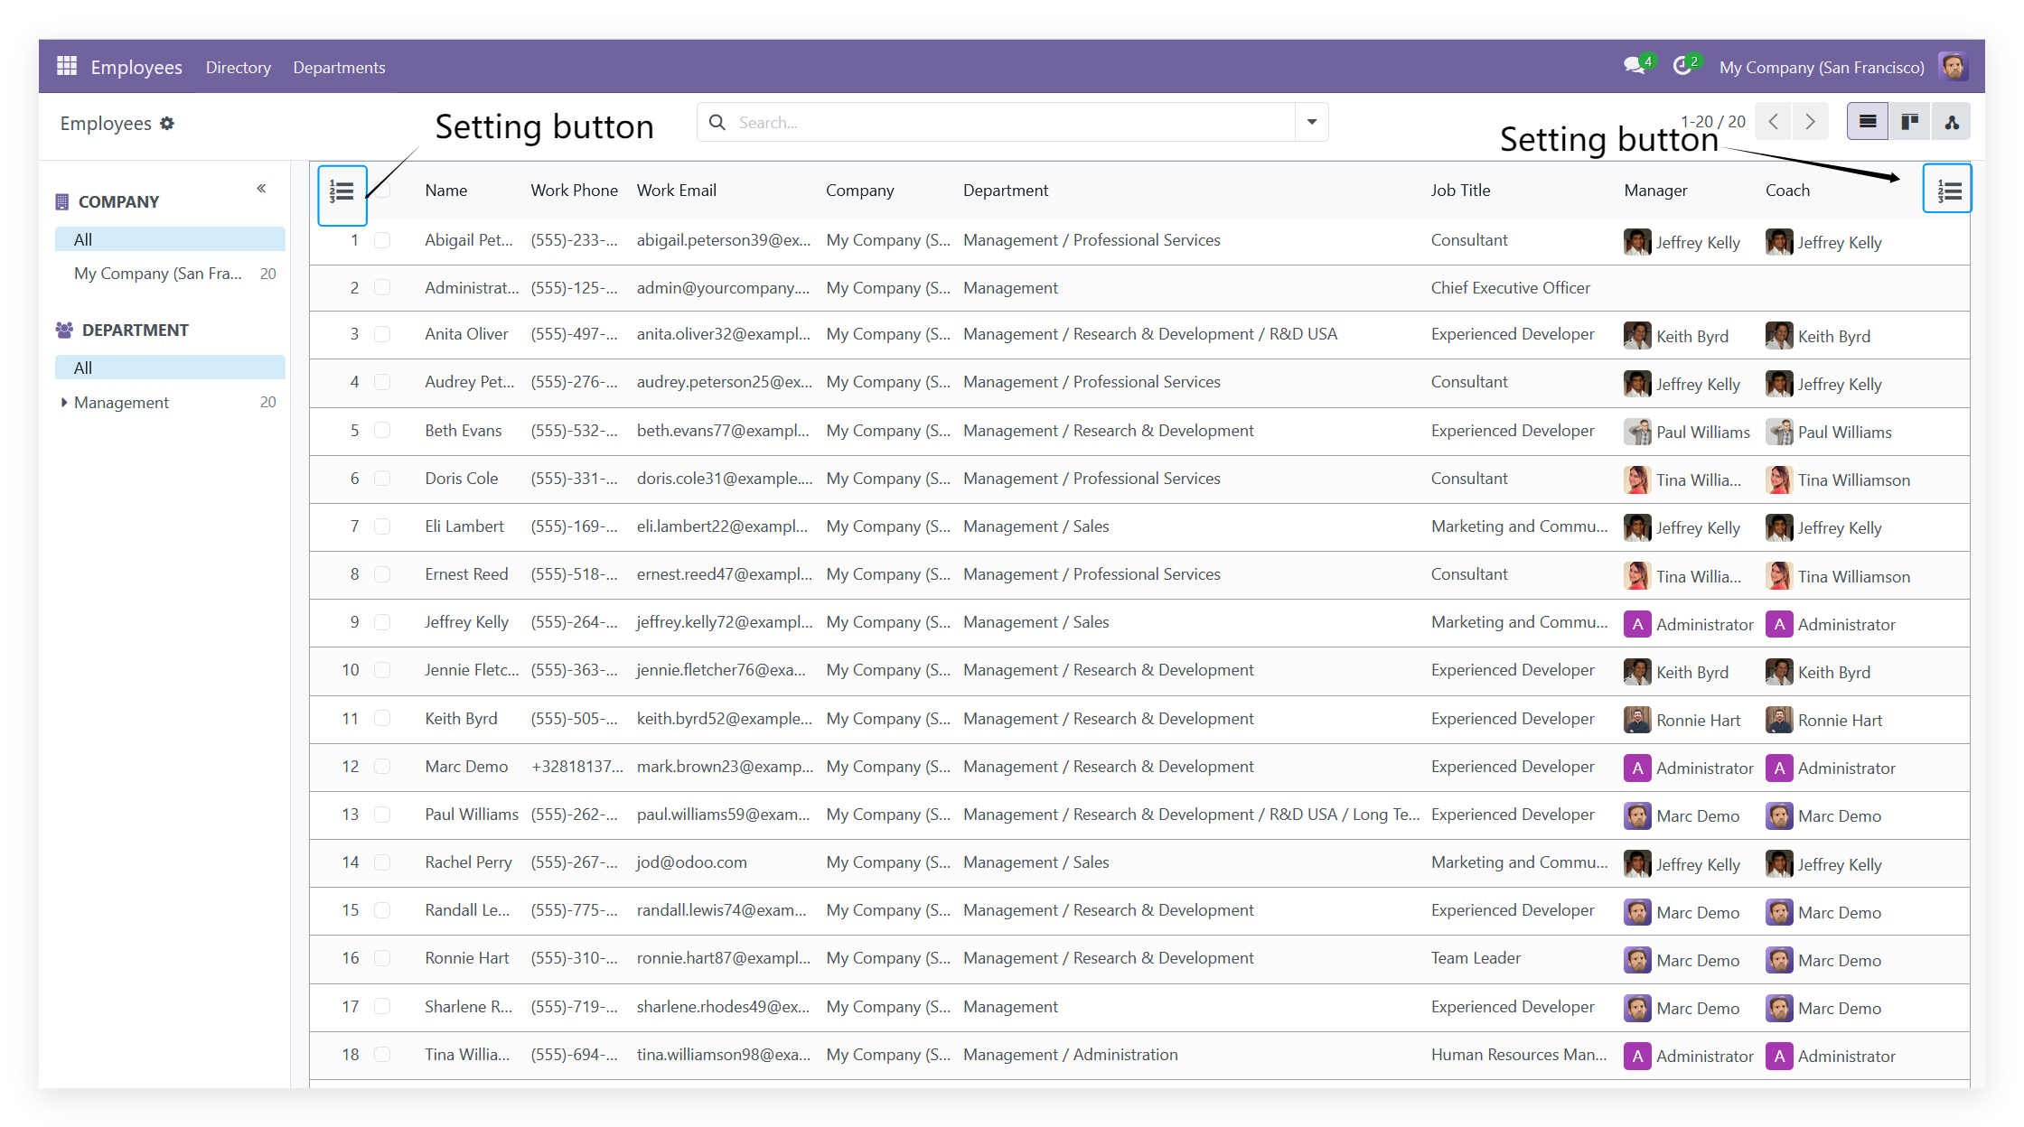Click Paul Williams manager avatar in Beth Evans' row
Image resolution: width=2024 pixels, height=1127 pixels.
tap(1637, 432)
